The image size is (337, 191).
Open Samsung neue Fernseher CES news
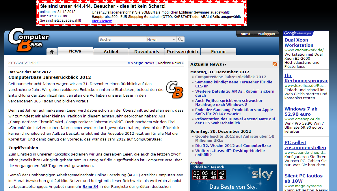234,84
